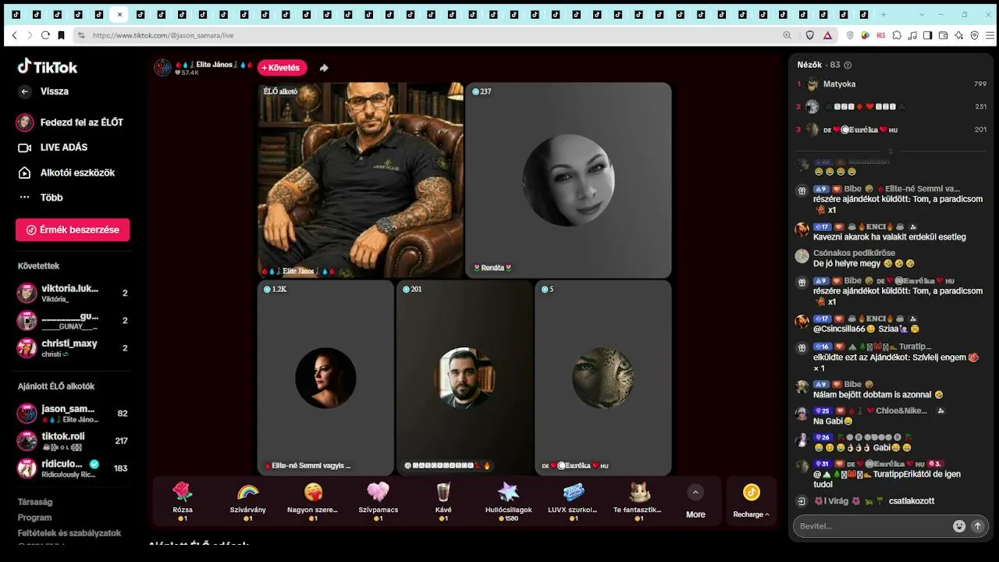Send the LUVX szurkol... gift
The height and width of the screenshot is (562, 999).
(x=574, y=500)
